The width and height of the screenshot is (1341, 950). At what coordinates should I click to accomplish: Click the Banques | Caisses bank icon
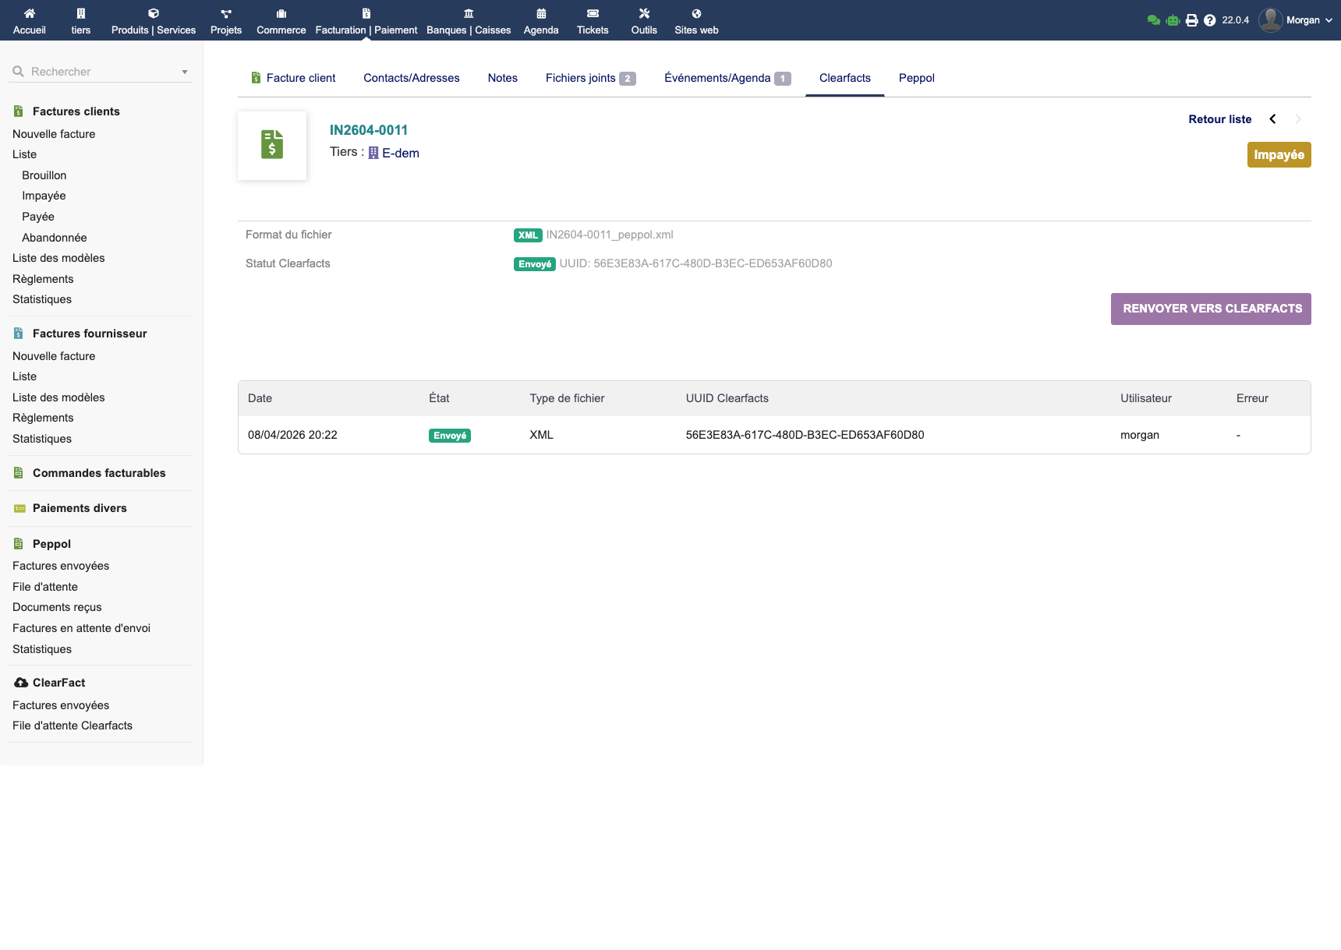coord(469,13)
